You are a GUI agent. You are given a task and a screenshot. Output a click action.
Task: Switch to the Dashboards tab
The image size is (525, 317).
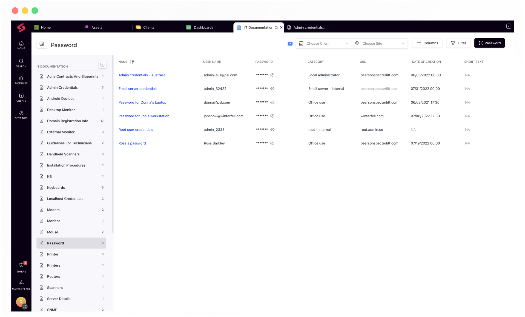click(203, 27)
